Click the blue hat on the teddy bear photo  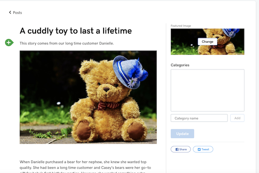click(129, 72)
